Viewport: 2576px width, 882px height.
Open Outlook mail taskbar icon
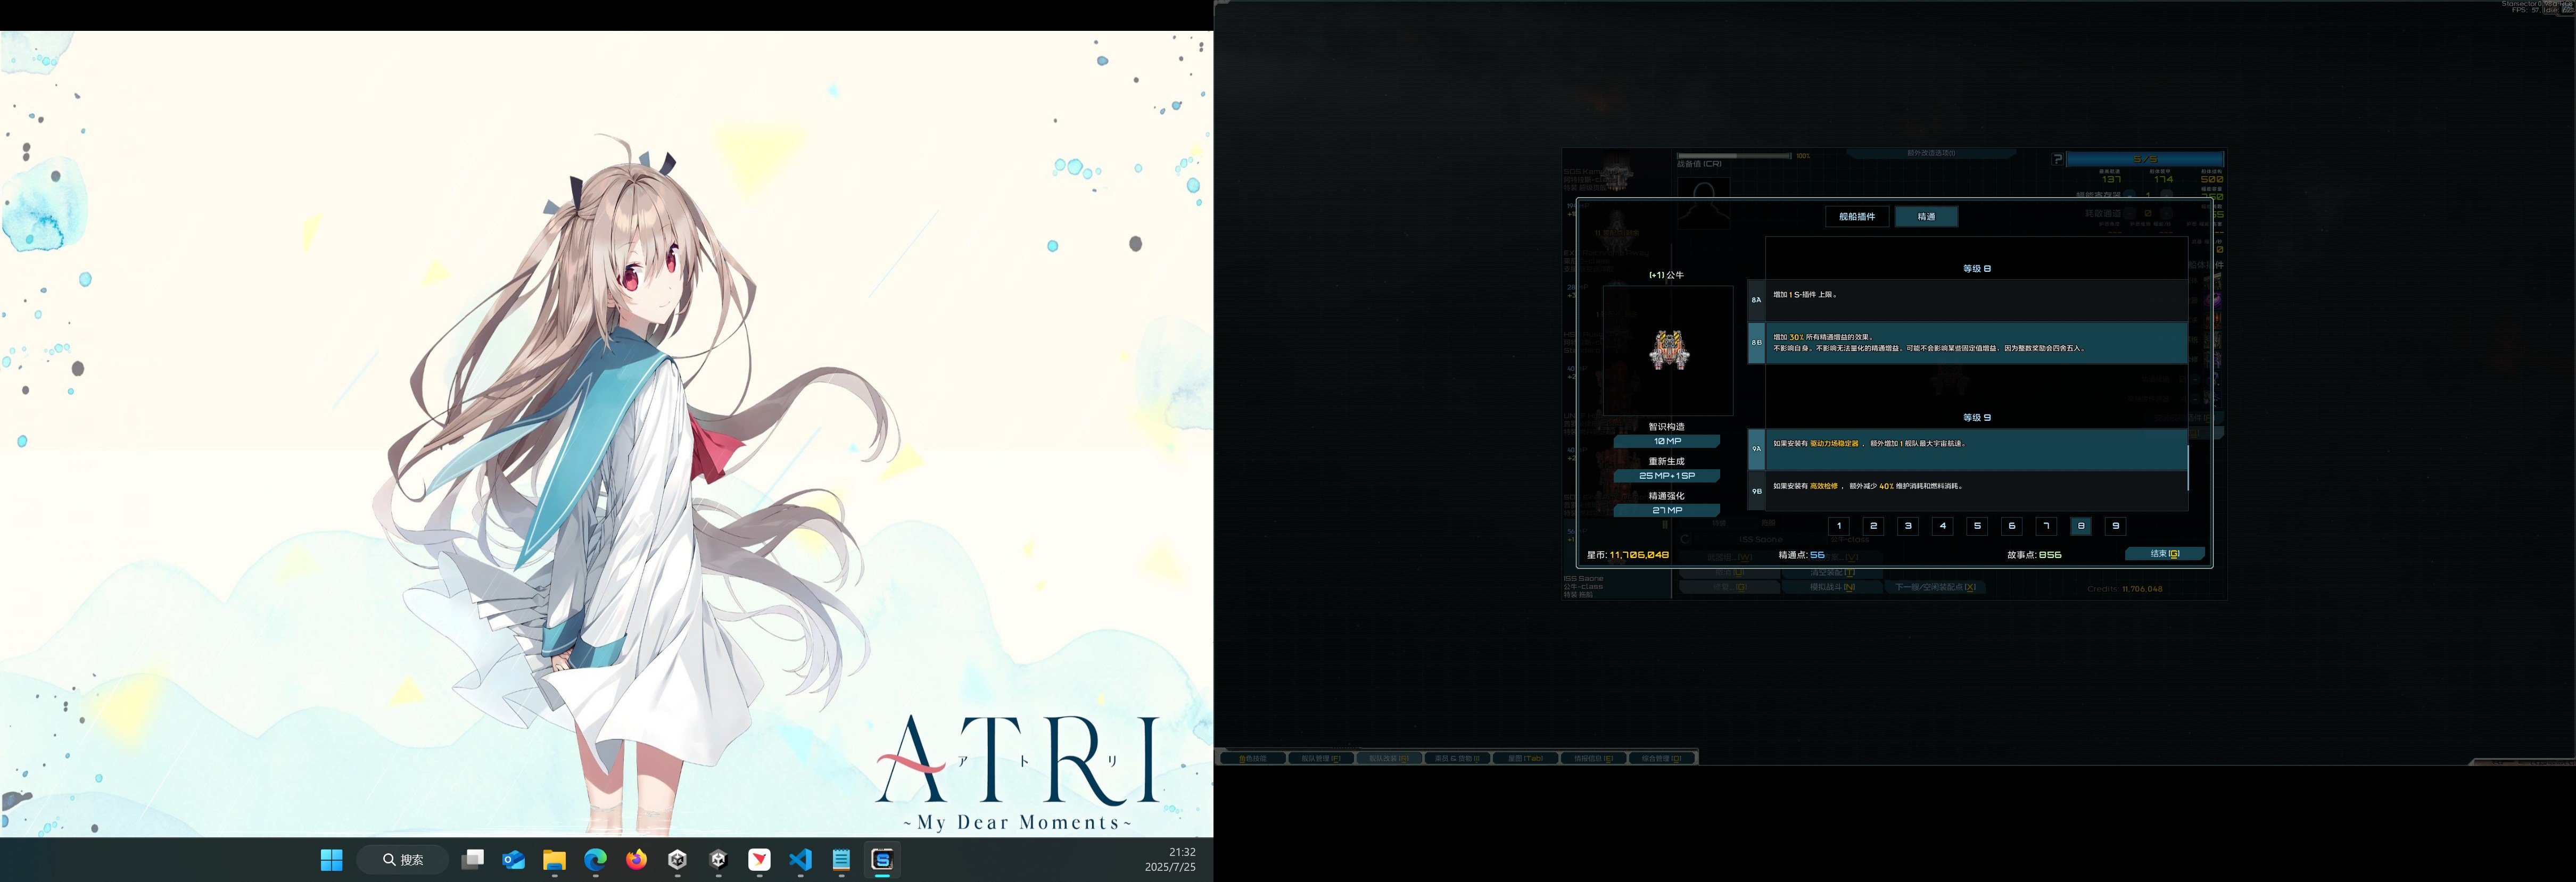514,860
